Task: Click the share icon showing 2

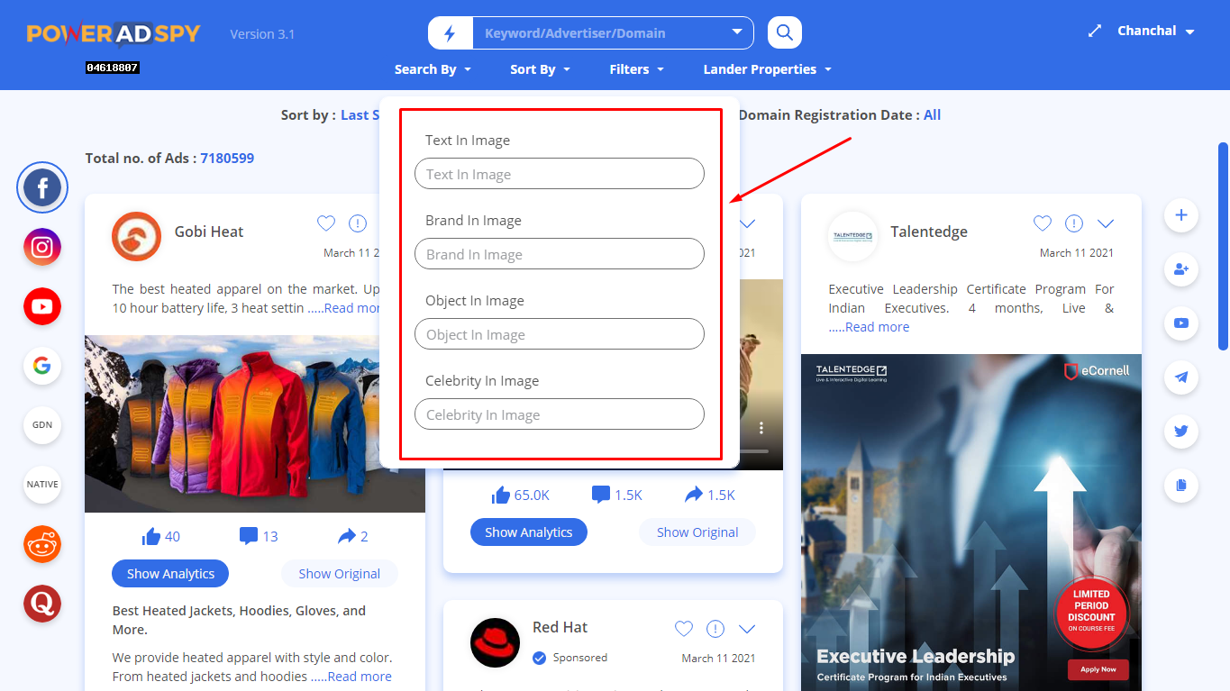Action: [x=347, y=536]
